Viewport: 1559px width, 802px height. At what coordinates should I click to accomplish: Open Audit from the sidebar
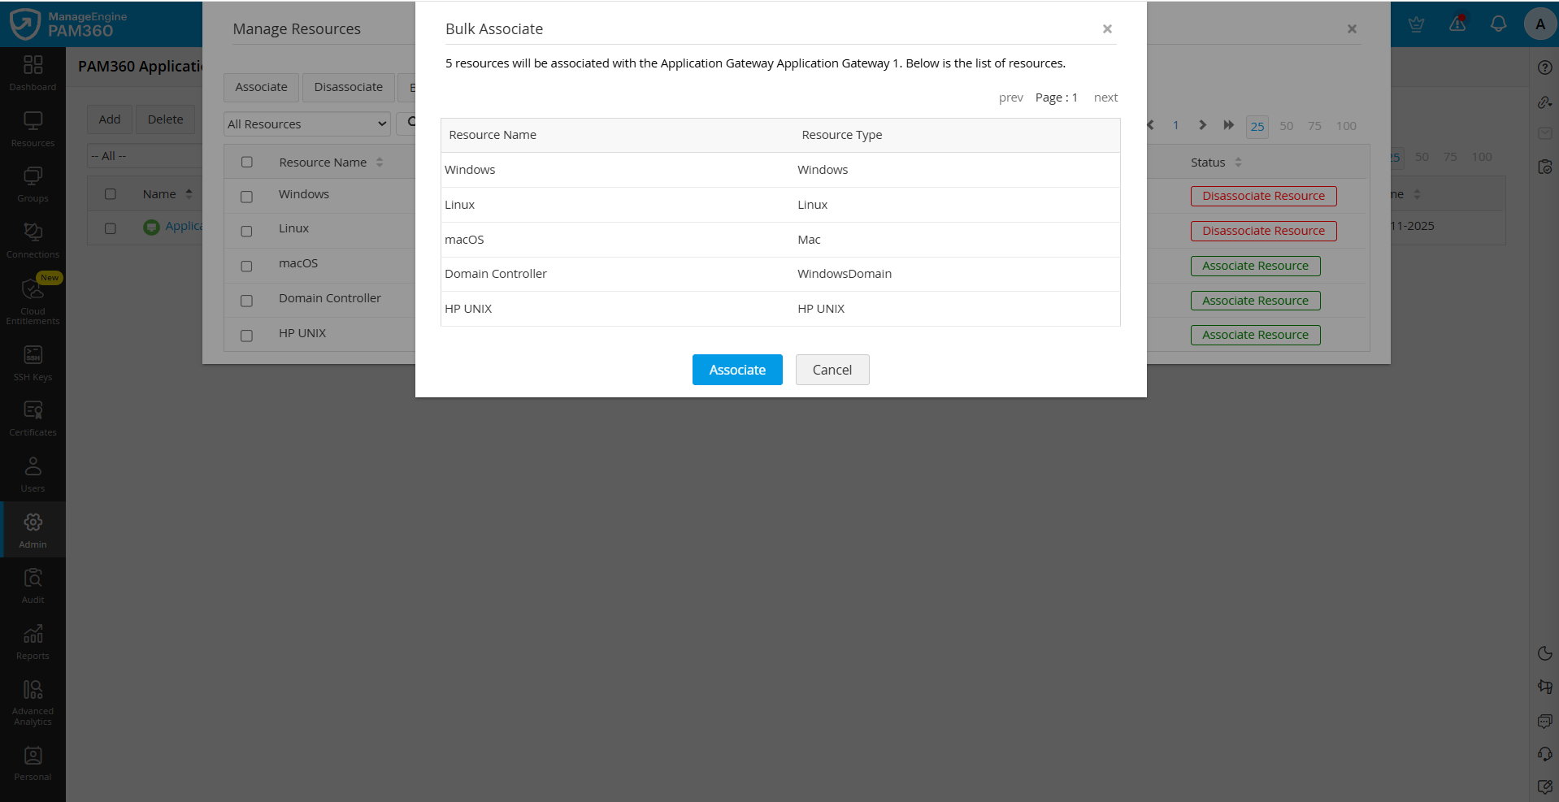33,585
